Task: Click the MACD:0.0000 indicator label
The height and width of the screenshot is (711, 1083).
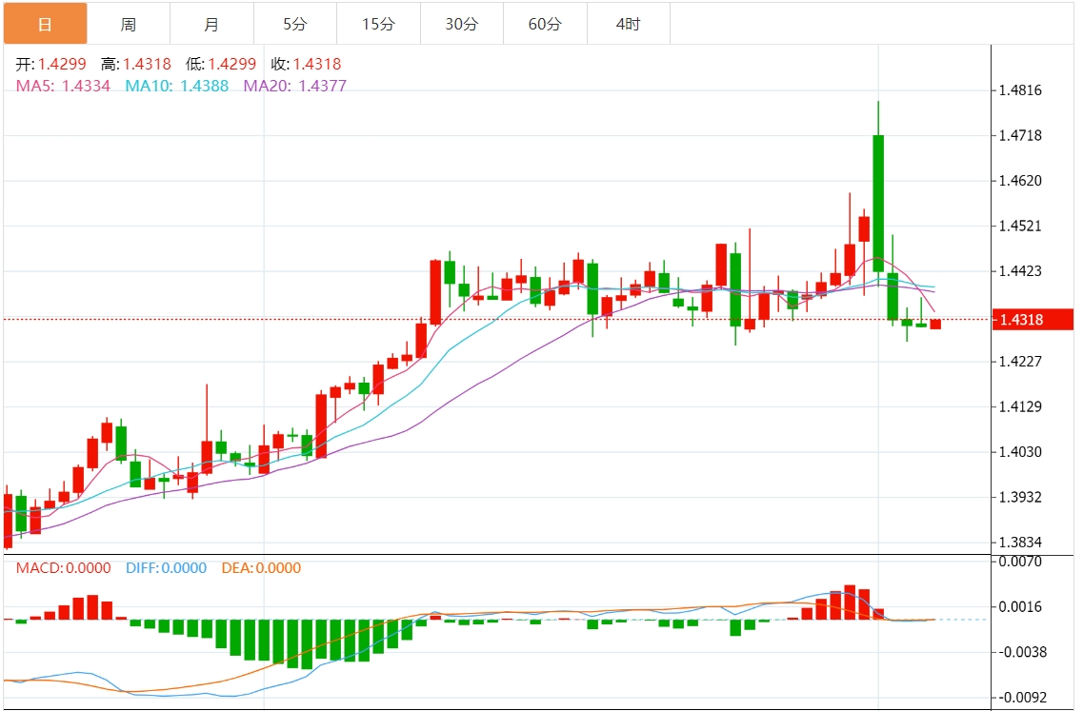Action: click(x=64, y=568)
